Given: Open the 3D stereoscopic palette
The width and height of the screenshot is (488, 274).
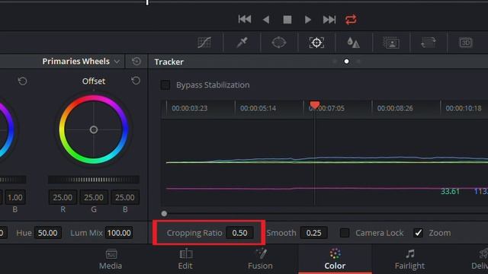Looking at the screenshot, I should click(x=466, y=43).
